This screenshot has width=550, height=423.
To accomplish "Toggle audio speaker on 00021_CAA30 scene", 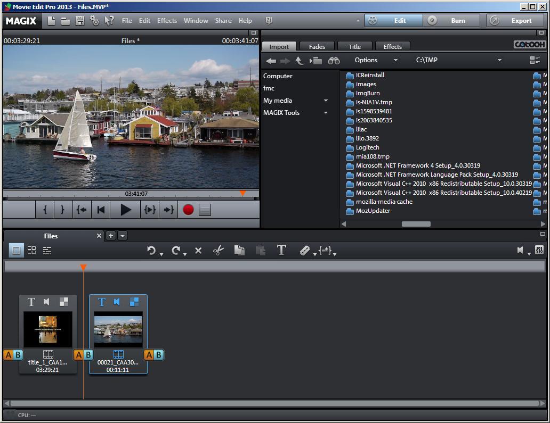I will click(117, 302).
